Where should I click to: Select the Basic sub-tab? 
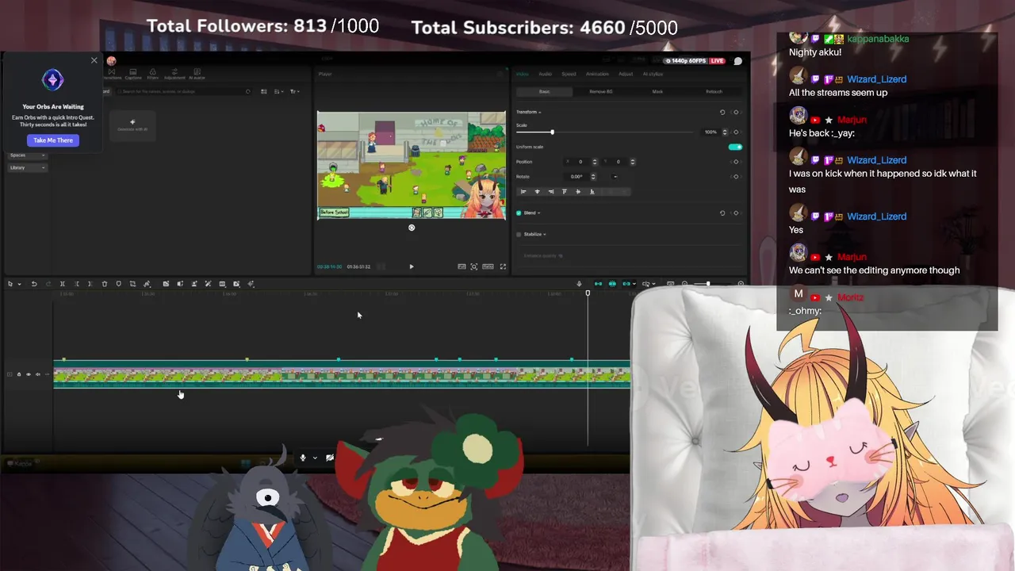pos(545,91)
